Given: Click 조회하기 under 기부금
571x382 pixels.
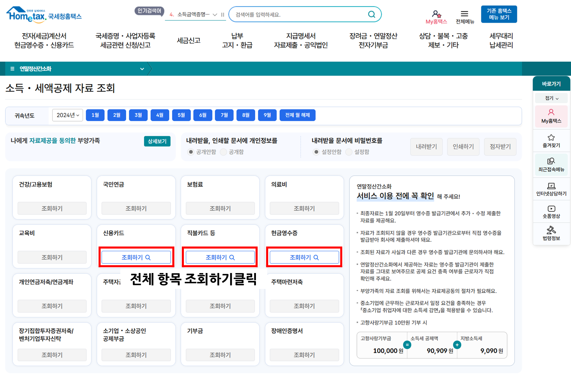Looking at the screenshot, I should pyautogui.click(x=220, y=355).
